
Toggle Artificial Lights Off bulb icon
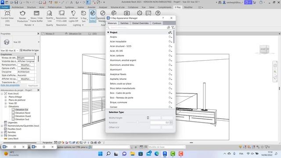click(x=73, y=13)
